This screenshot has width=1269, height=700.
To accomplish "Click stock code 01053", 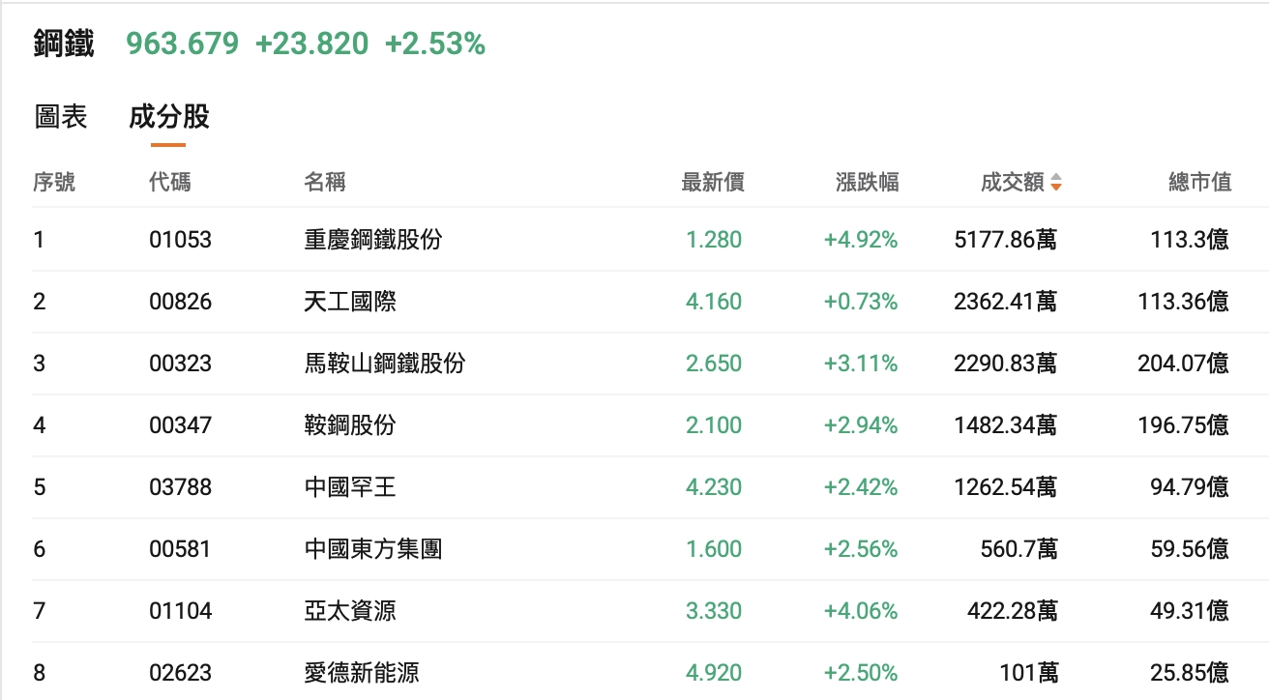I will pos(180,239).
